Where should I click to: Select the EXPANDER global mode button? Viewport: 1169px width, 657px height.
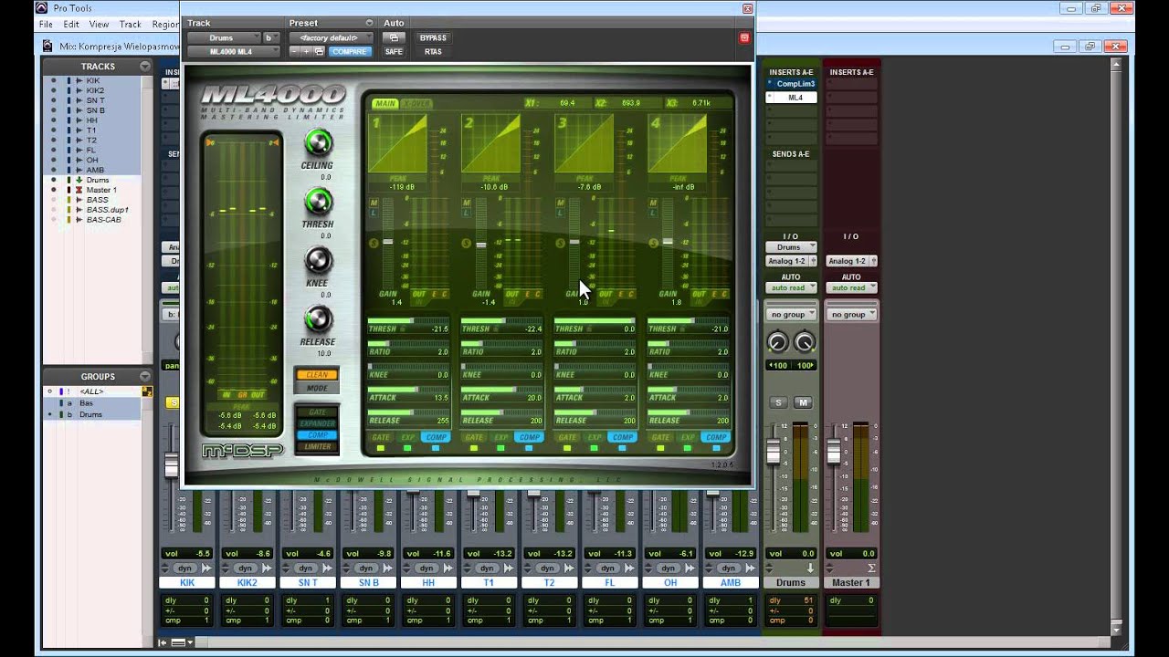[317, 423]
